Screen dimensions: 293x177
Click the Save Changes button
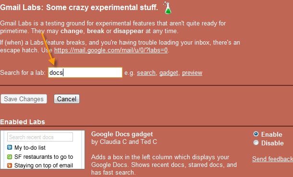[24, 99]
